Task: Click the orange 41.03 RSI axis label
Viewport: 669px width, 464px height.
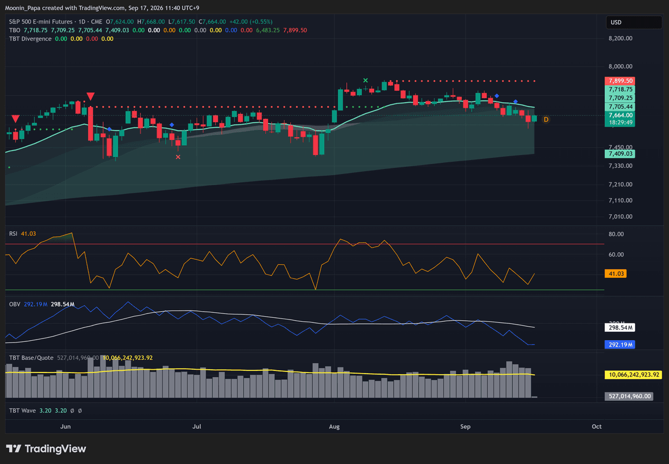Action: pyautogui.click(x=615, y=274)
